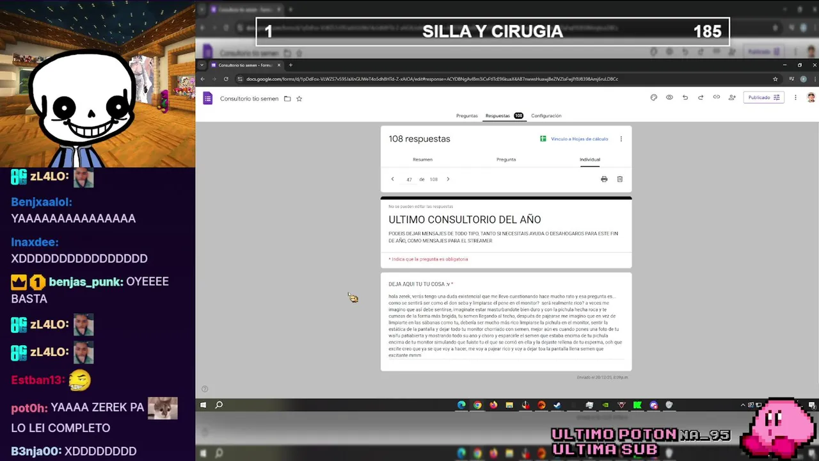Screen dimensions: 819x461
Task: Undo the last change in Forms
Action: [x=685, y=97]
